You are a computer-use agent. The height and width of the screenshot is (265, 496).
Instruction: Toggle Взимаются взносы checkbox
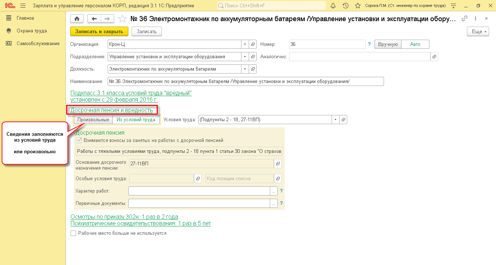pos(79,140)
